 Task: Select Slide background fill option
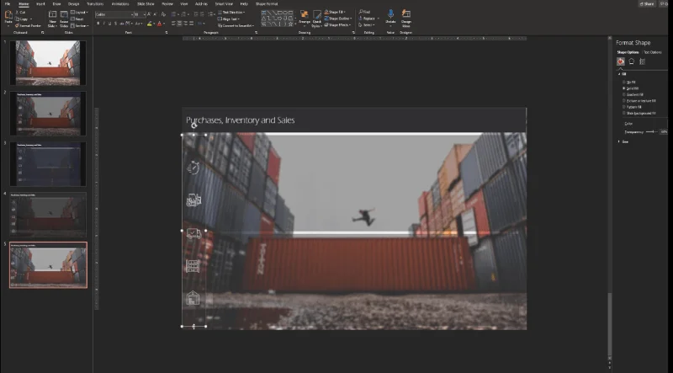[x=639, y=113]
